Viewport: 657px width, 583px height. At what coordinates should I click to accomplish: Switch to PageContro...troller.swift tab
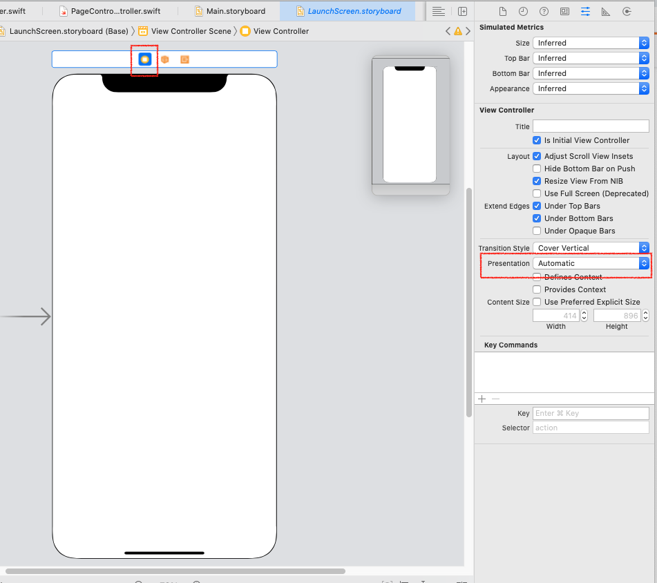110,11
